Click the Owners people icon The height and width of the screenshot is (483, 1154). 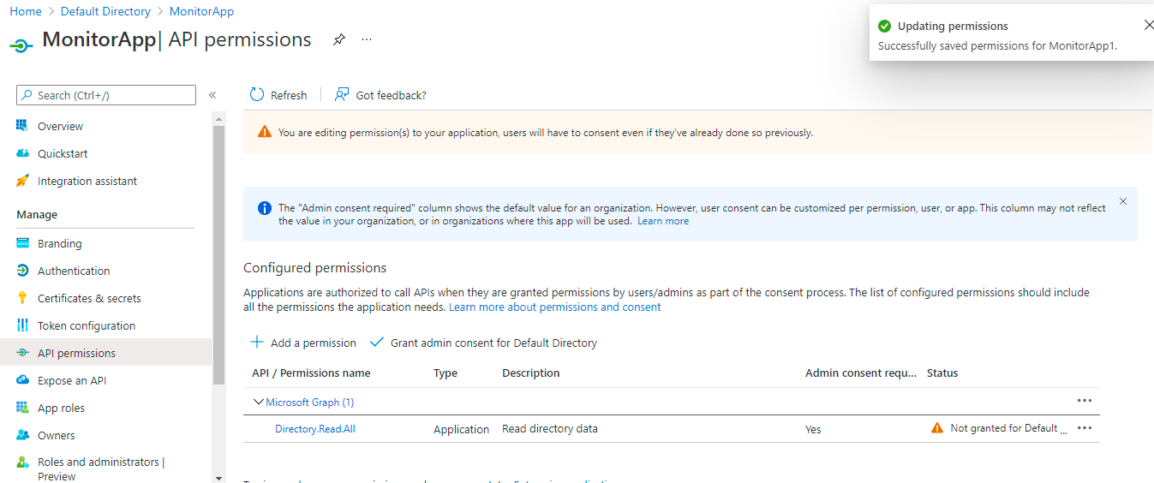coord(22,435)
